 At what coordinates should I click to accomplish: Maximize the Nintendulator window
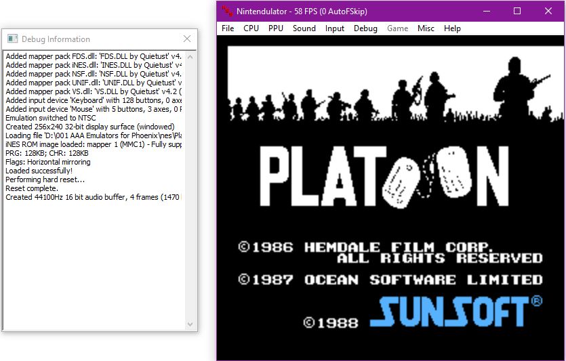(x=517, y=12)
